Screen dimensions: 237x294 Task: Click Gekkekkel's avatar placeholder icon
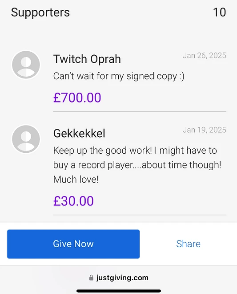point(26,139)
